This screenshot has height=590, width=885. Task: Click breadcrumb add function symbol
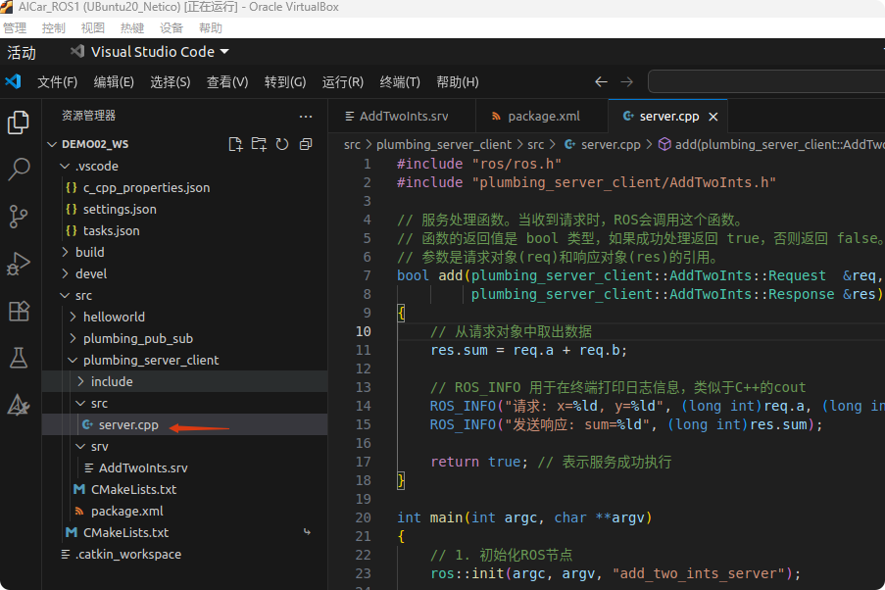coord(771,144)
